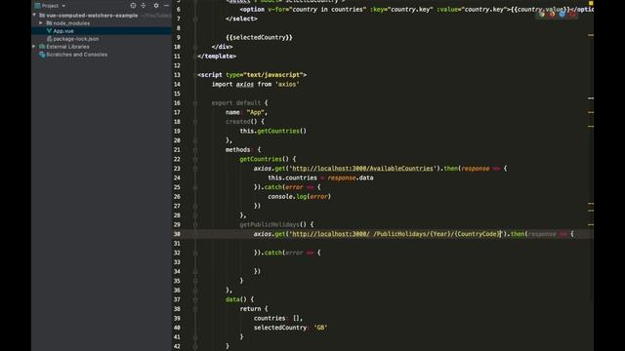Viewport: 625px width, 351px height.
Task: Select App.vue in the project tree
Action: point(63,31)
